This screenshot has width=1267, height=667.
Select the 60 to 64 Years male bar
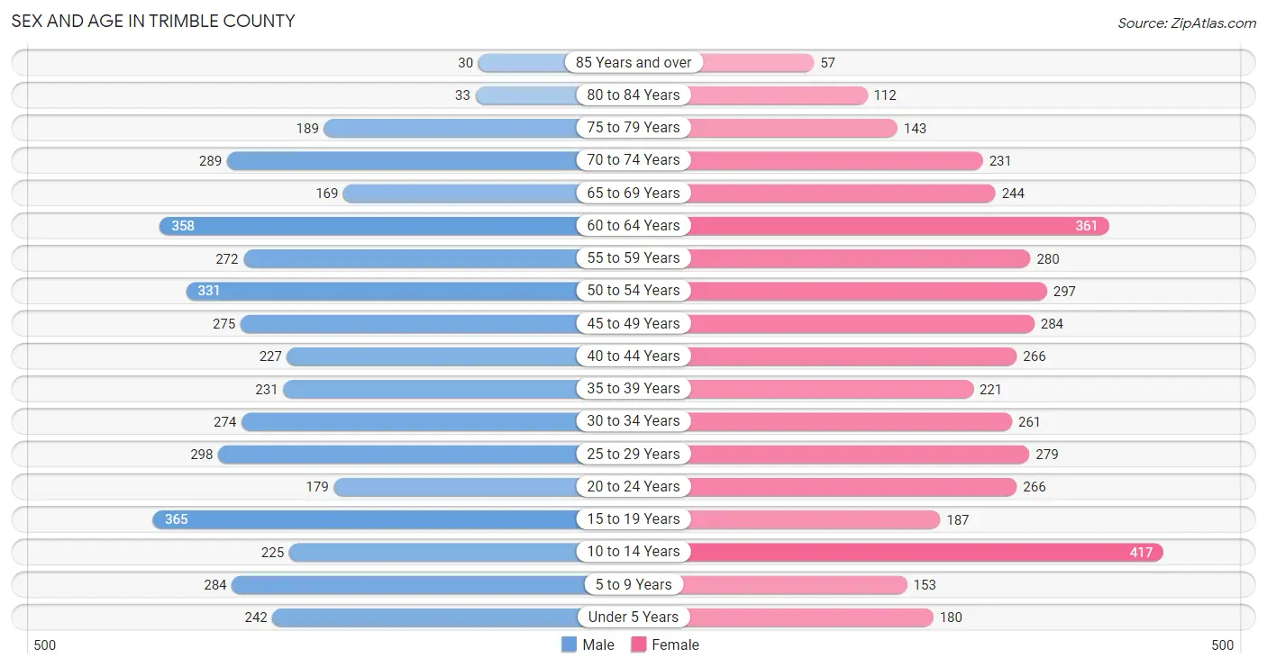[x=370, y=225]
